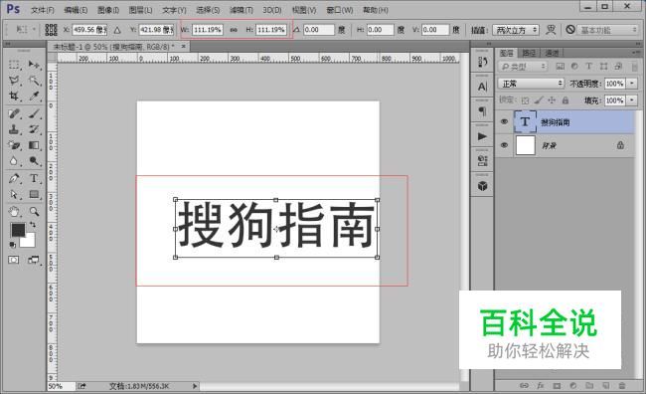Open the 视图(V) menu

pos(304,10)
